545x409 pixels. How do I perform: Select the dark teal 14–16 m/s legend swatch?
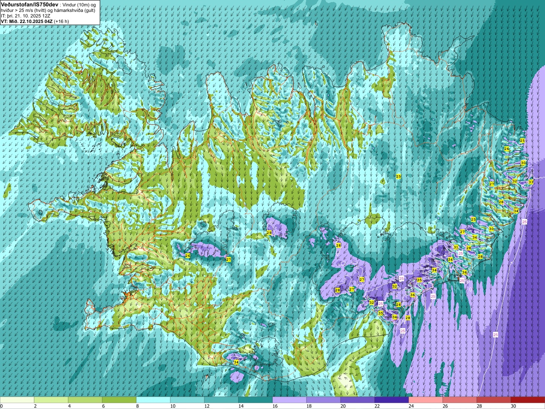(255, 400)
